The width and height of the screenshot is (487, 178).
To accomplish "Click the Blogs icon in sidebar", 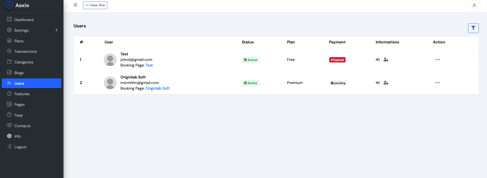I will tap(9, 72).
